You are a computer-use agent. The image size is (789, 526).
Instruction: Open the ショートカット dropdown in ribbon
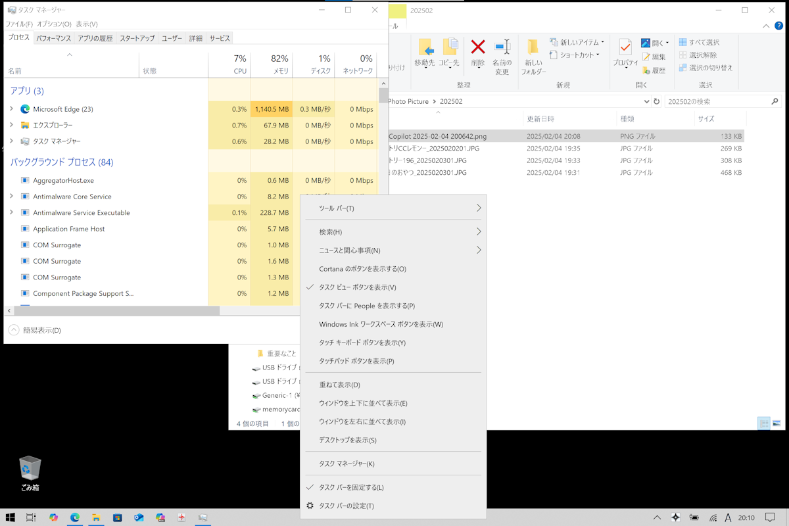coord(575,55)
